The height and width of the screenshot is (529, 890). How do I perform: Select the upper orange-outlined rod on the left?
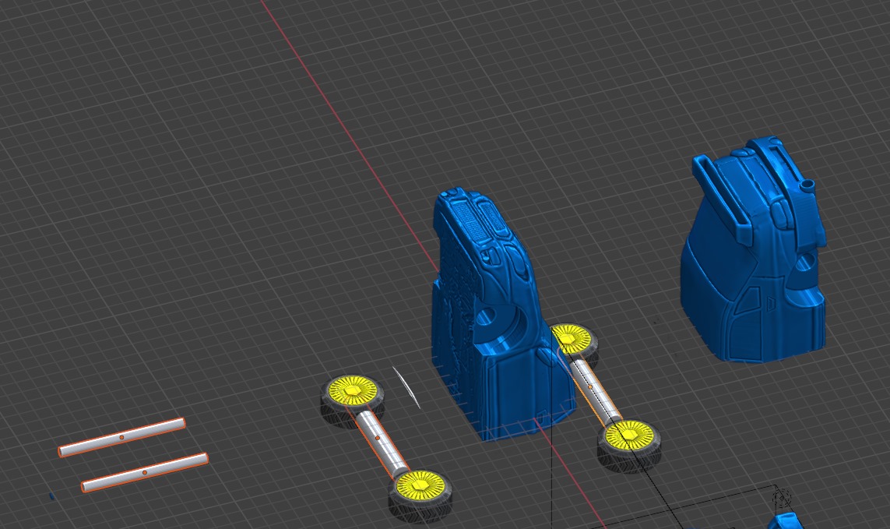click(121, 438)
